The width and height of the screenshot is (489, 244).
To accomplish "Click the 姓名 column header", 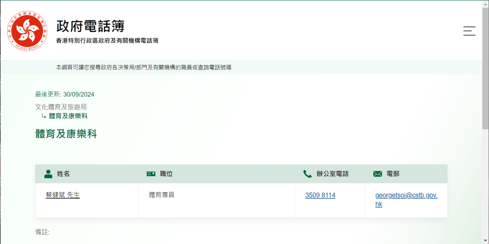I will tap(64, 174).
